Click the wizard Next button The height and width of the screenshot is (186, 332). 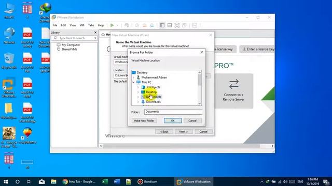coord(184,132)
